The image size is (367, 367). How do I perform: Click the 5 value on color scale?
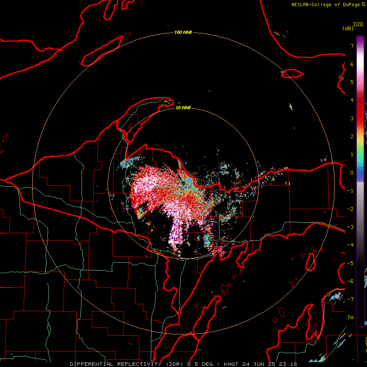pyautogui.click(x=352, y=82)
